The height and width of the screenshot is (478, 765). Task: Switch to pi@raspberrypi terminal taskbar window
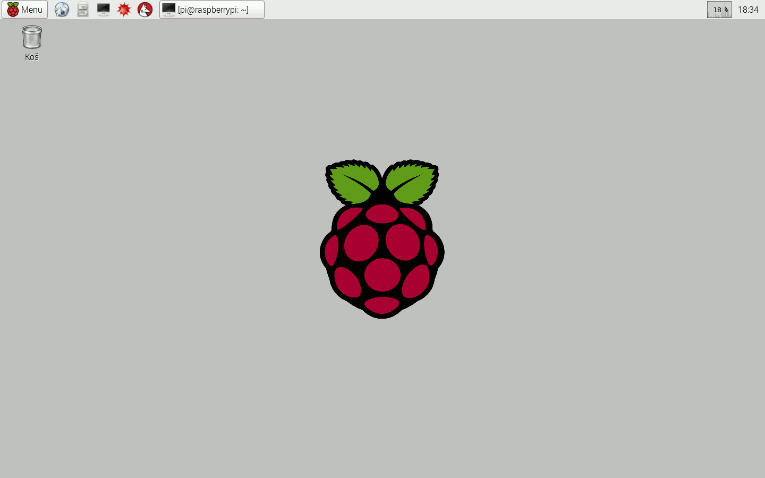(x=212, y=10)
